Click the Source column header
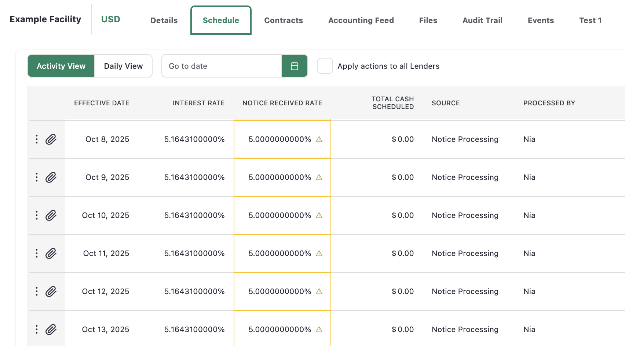625x346 pixels. (446, 103)
